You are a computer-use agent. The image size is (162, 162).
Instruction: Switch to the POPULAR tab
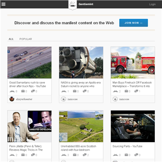pyautogui.click(x=26, y=39)
